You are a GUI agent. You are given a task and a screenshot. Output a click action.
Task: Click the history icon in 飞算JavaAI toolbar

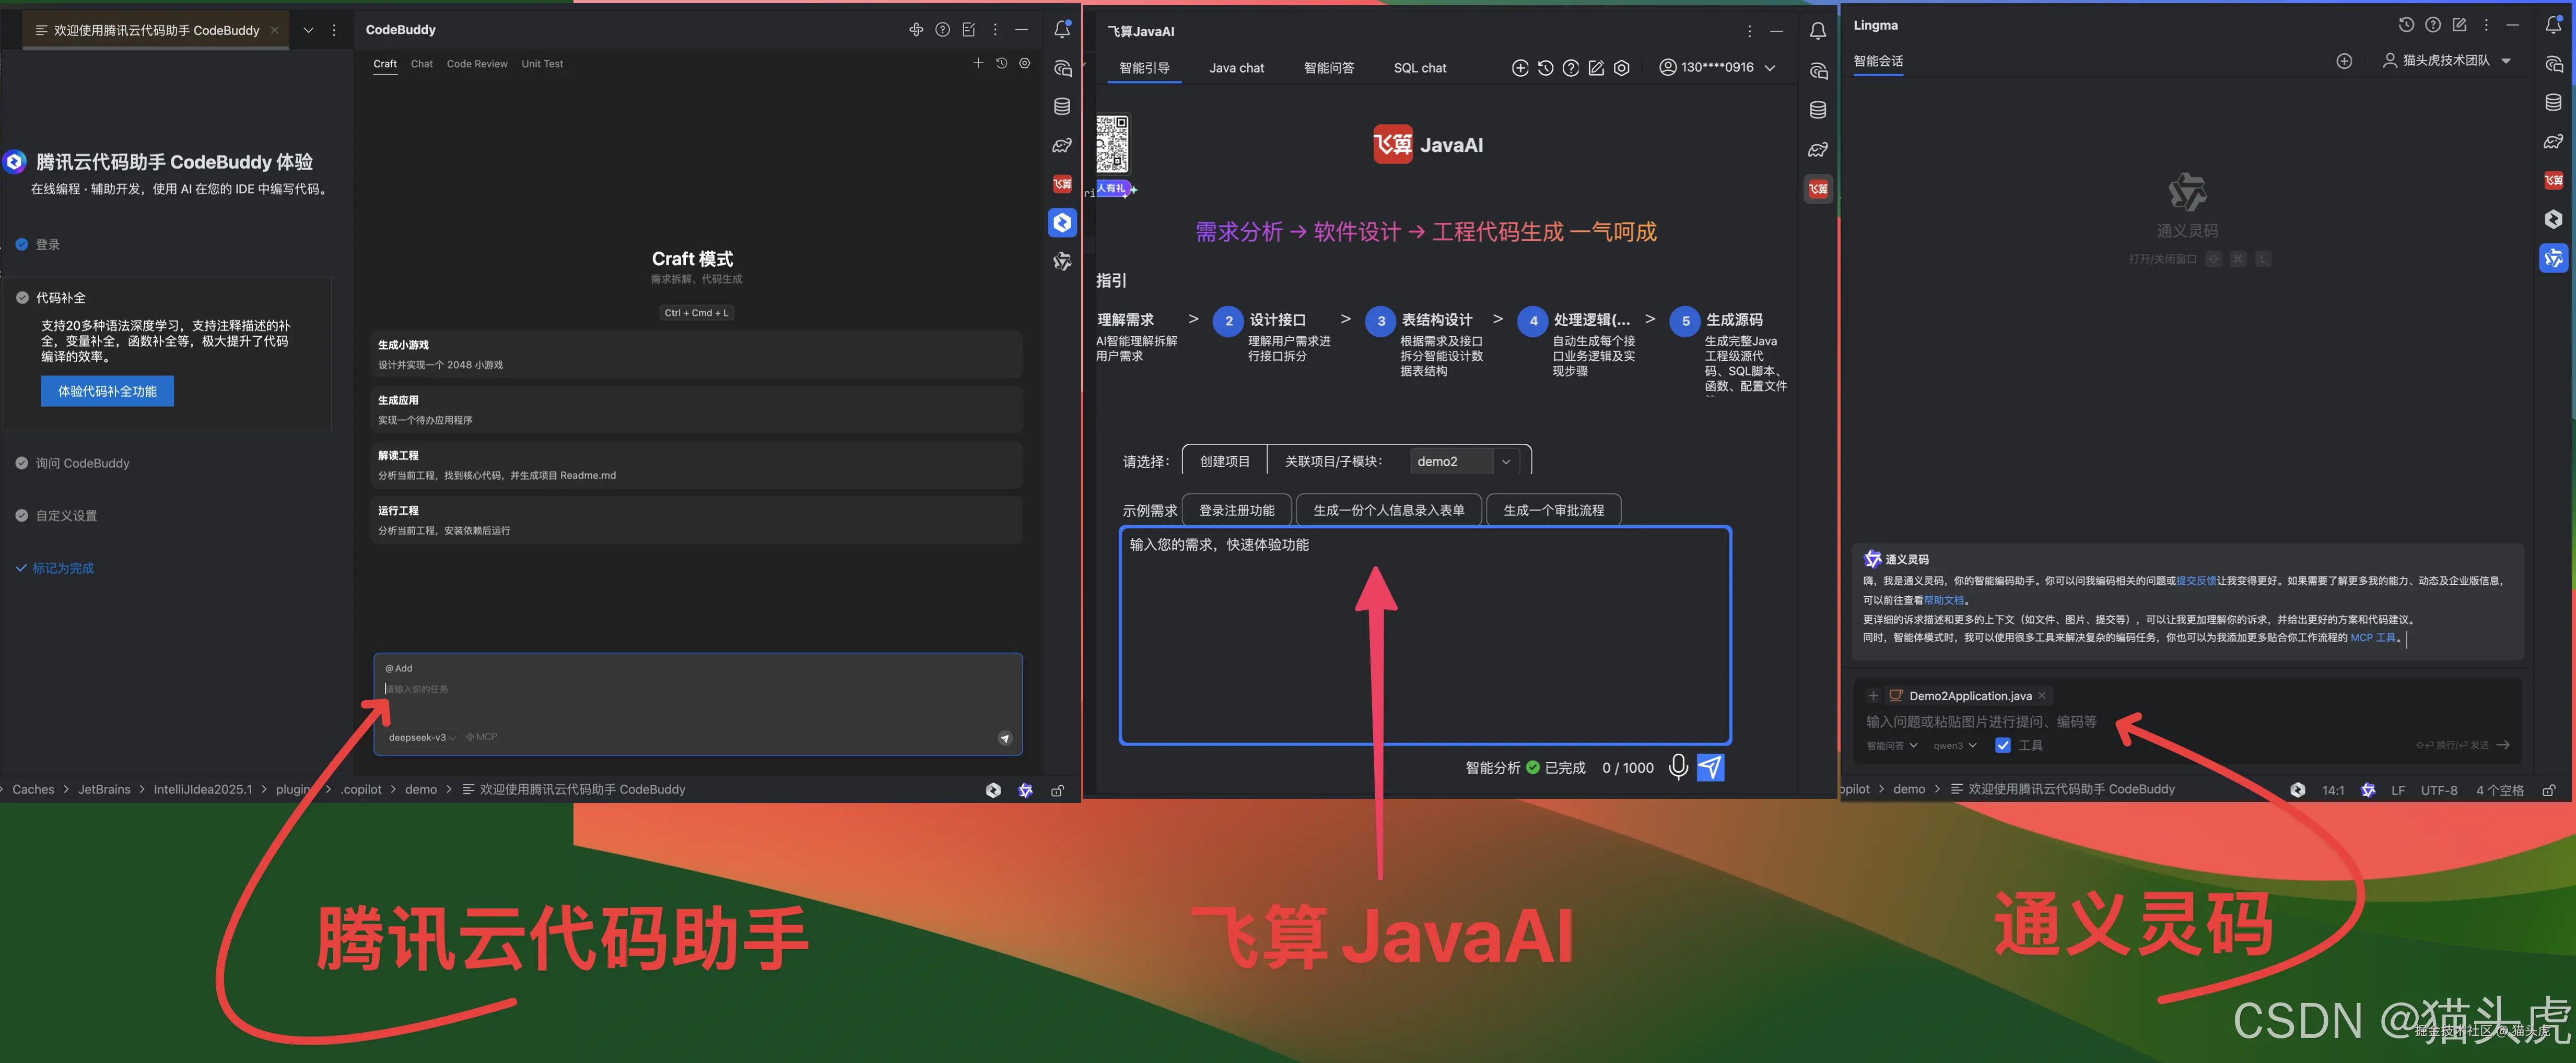(x=1545, y=68)
